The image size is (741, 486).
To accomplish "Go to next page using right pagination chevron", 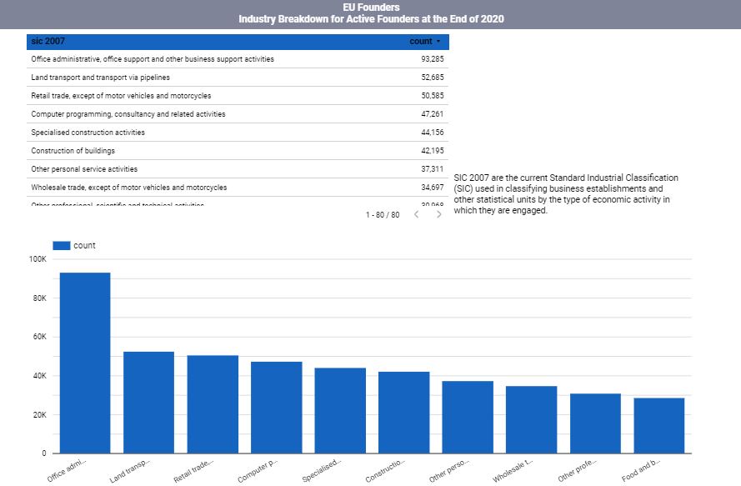I will coord(439,214).
